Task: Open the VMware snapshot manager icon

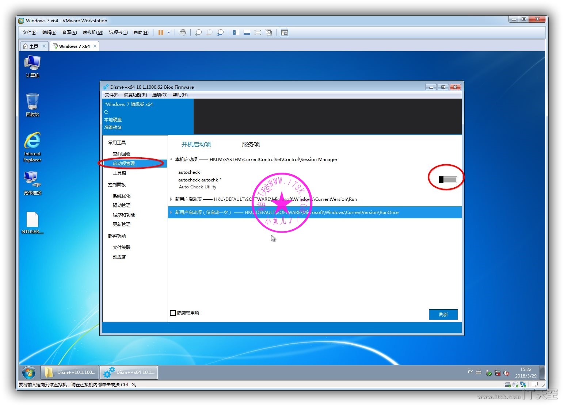Action: [220, 32]
